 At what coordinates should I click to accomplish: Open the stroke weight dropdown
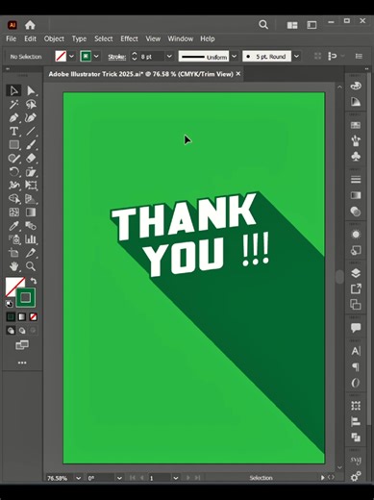coord(169,57)
